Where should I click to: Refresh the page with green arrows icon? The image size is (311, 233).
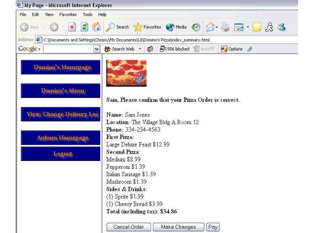(x=84, y=27)
